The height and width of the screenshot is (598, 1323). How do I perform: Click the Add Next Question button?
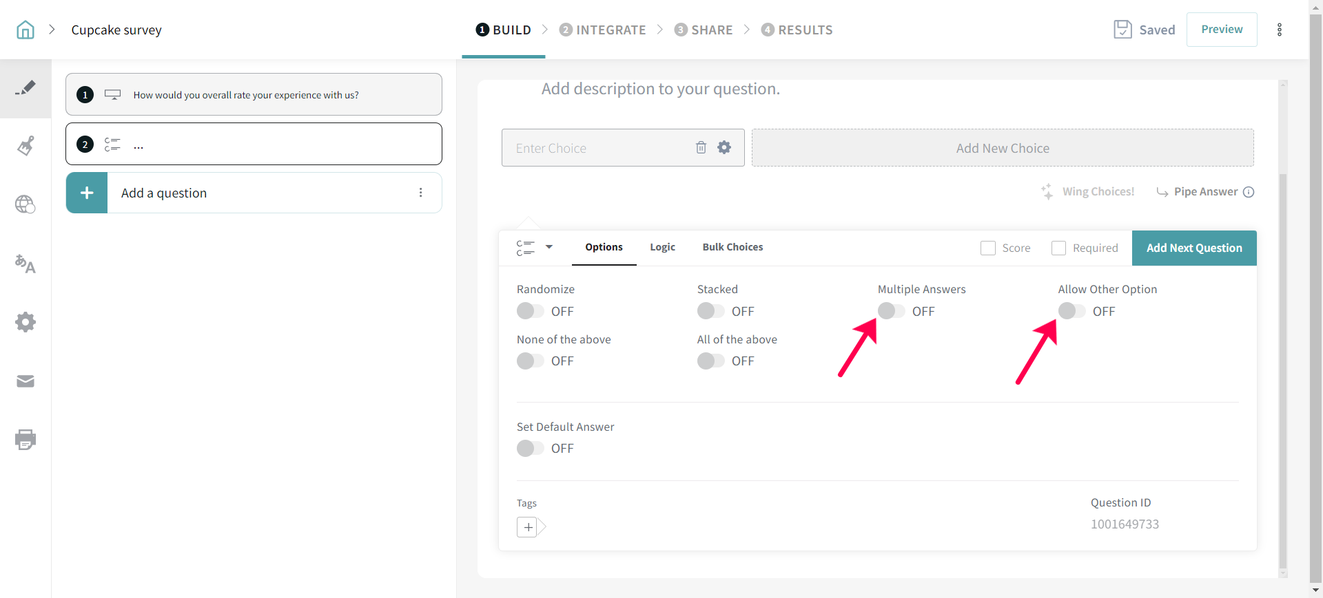pos(1193,248)
